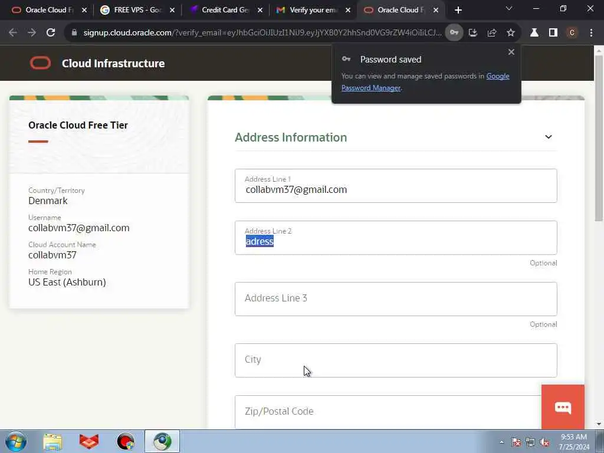Open the red ball app on taskbar

tap(126, 442)
